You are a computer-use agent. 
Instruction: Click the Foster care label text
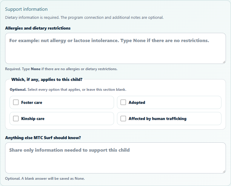point(32,102)
